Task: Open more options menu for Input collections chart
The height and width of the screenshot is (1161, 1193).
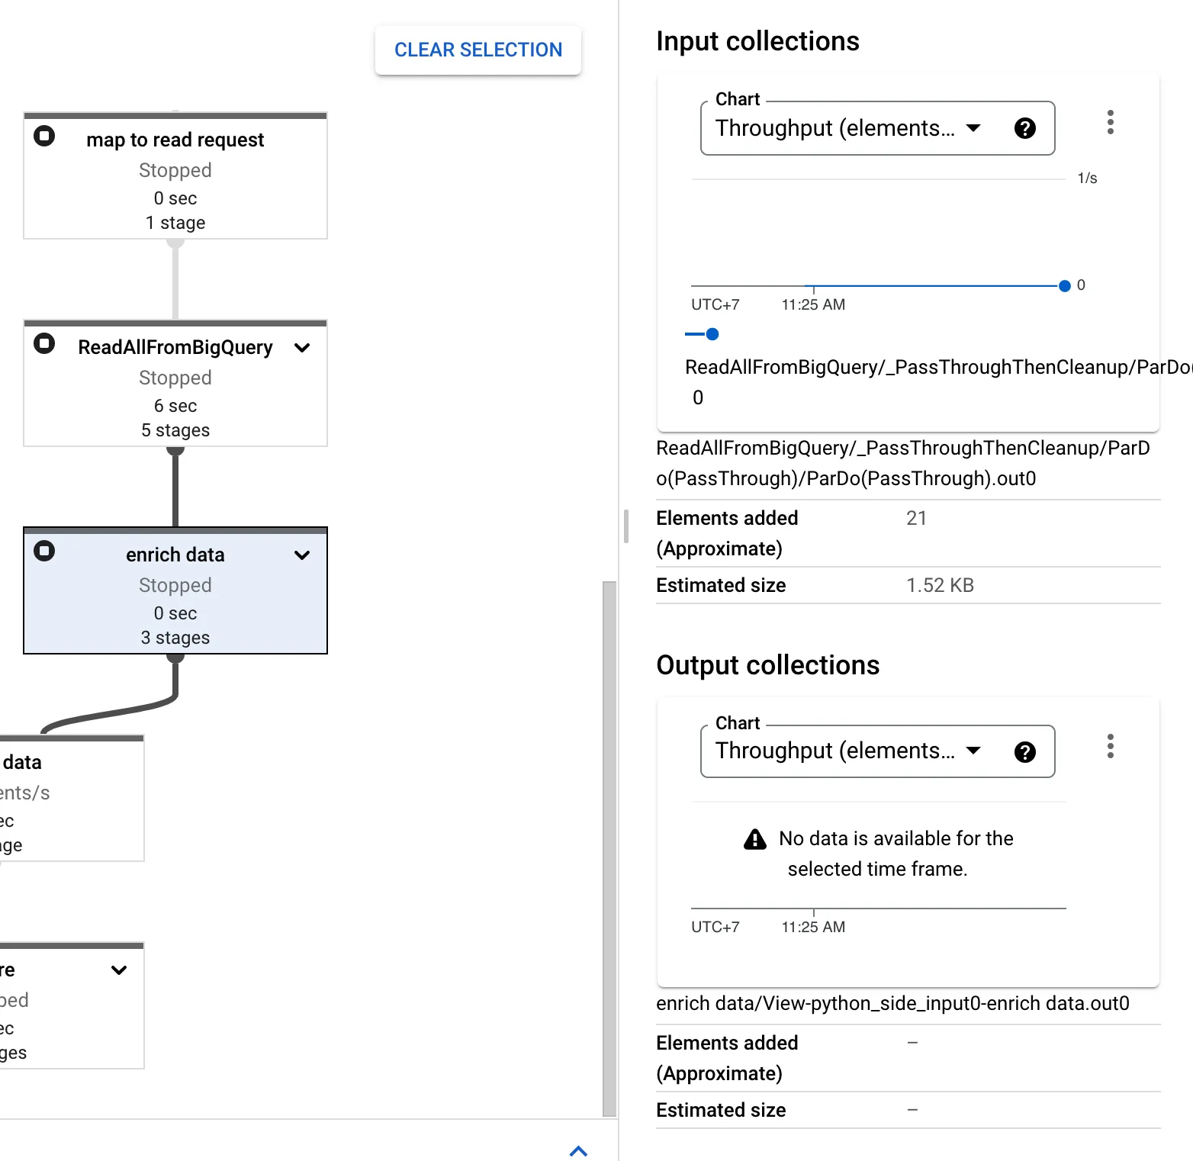Action: point(1110,122)
